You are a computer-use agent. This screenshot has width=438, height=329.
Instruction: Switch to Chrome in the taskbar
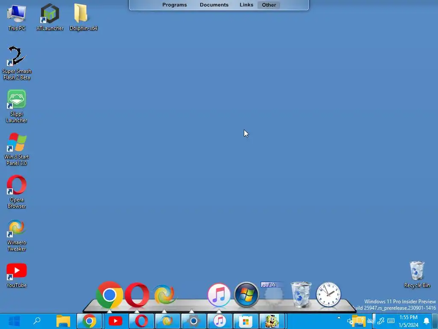(x=89, y=321)
